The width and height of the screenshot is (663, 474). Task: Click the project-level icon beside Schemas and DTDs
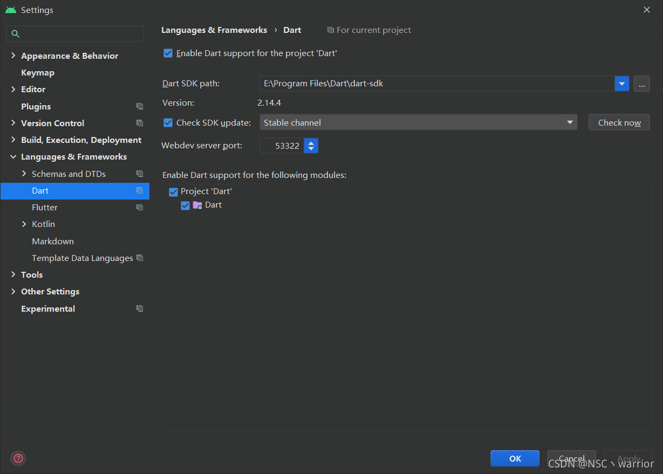tap(140, 174)
